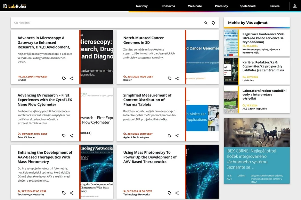The width and height of the screenshot is (301, 200).
Task: Click the IBEX CBRNE robot photo
Action: click(x=257, y=133)
